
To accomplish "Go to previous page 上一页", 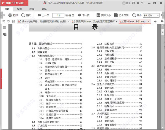I will 43,15.
